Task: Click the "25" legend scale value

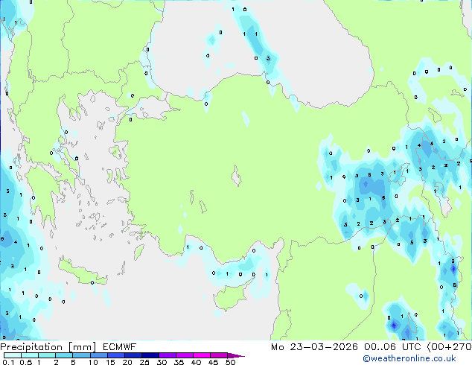Action: point(144,362)
